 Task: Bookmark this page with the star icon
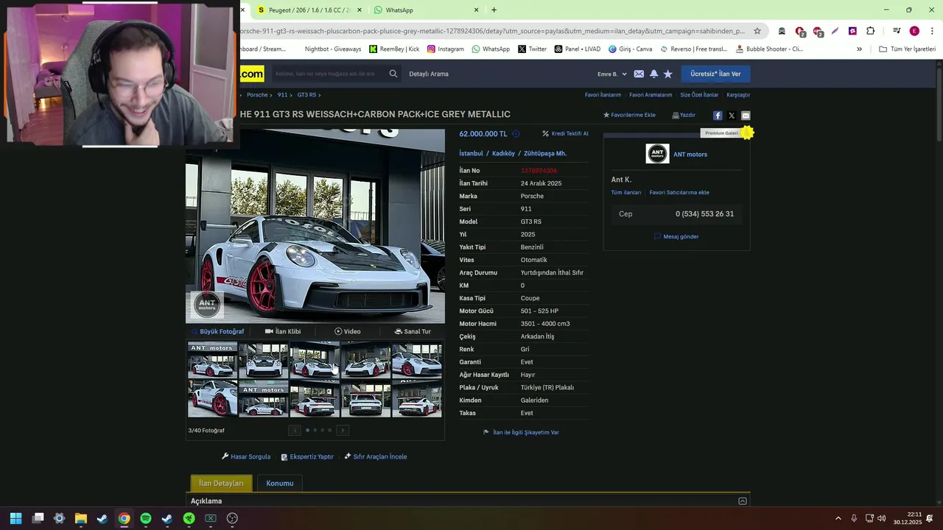(757, 31)
